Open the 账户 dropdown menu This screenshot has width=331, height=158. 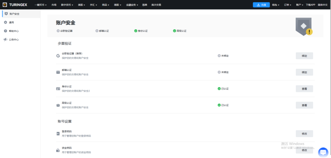click(x=300, y=5)
